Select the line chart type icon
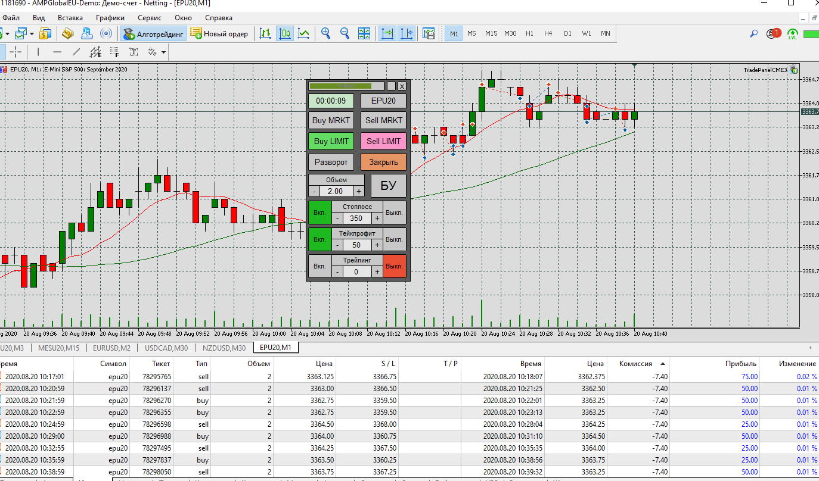The image size is (819, 481). 304,34
